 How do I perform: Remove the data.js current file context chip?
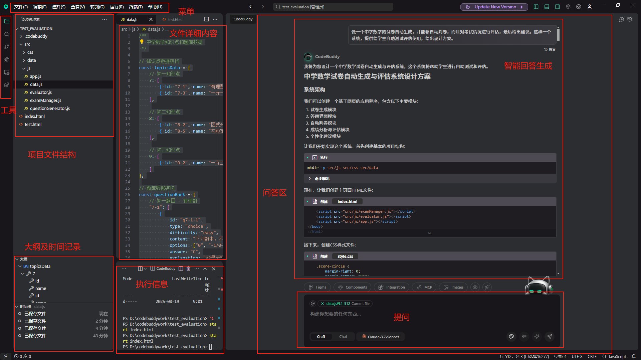(x=323, y=304)
